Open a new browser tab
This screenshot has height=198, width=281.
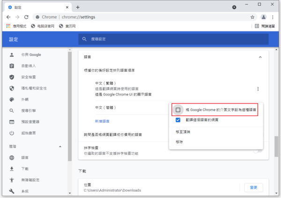point(78,7)
